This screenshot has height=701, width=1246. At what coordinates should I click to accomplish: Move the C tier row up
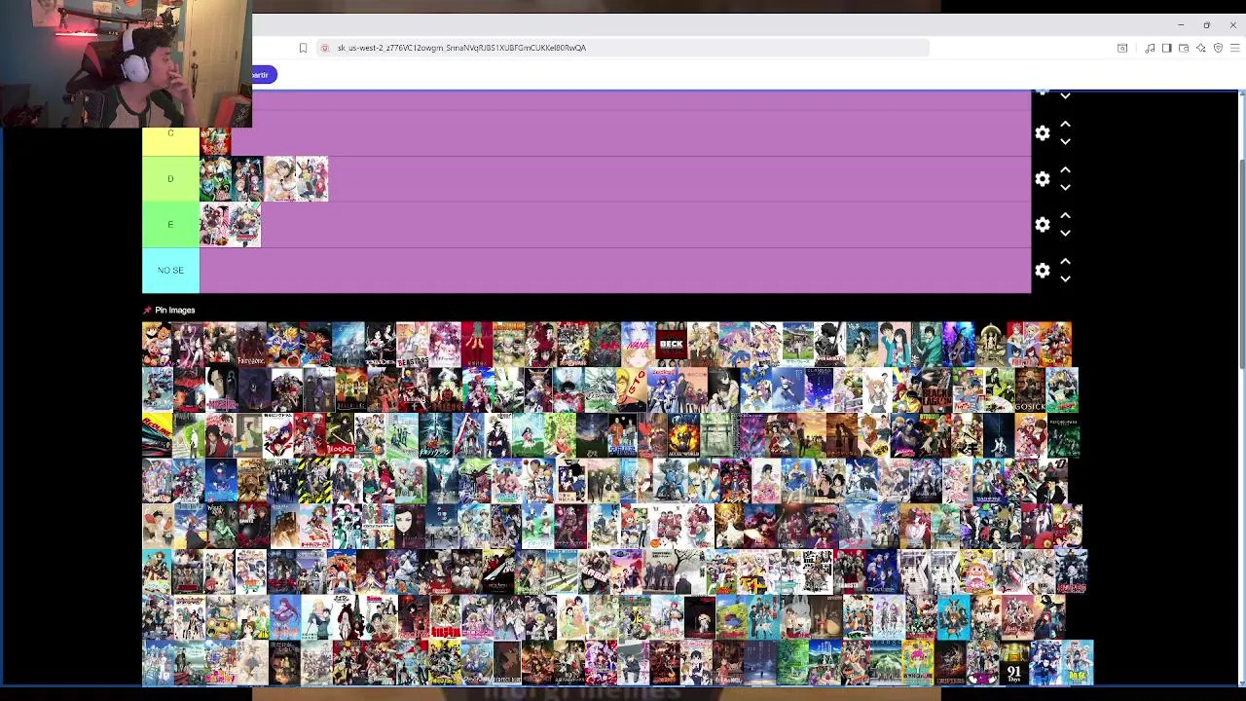(x=1065, y=125)
